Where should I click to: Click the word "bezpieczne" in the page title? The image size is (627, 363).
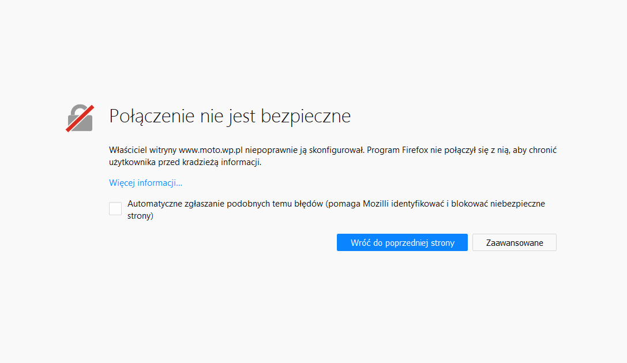tap(306, 116)
